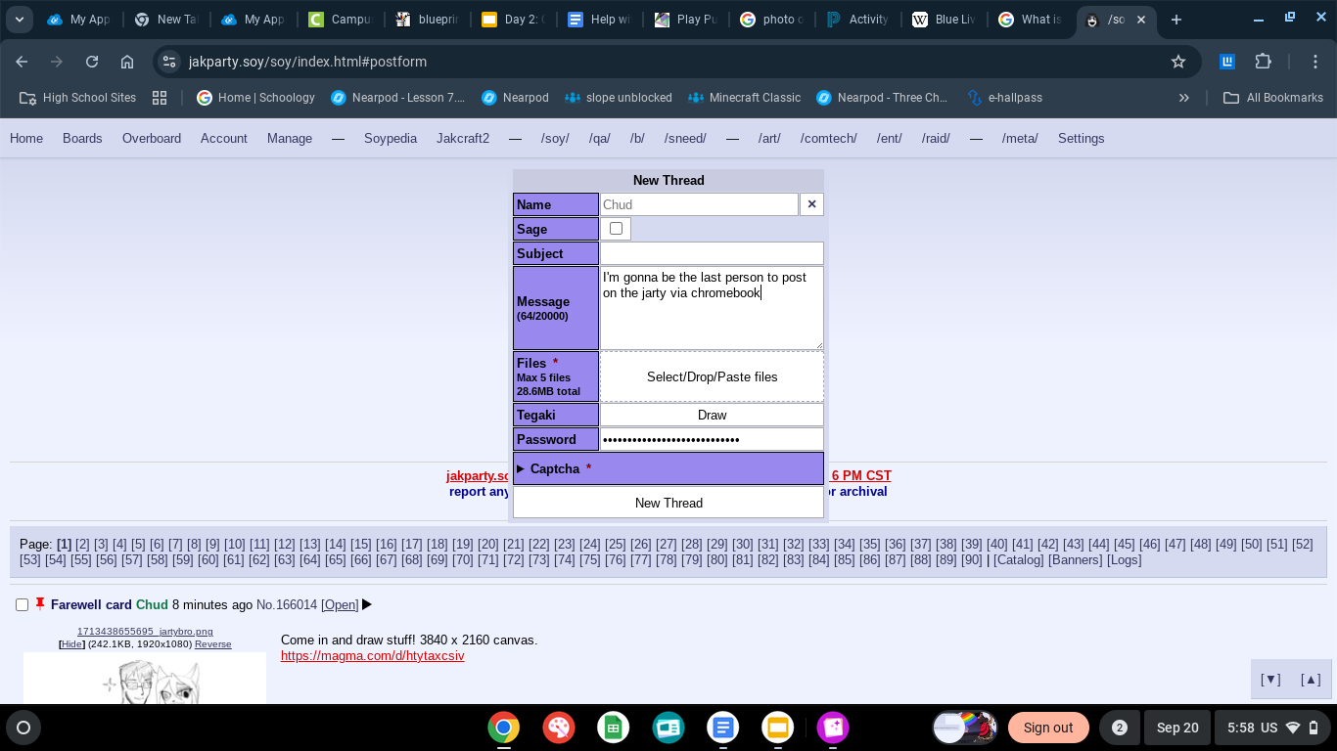Enable the Sage checkbox
1337x751 pixels.
616,229
